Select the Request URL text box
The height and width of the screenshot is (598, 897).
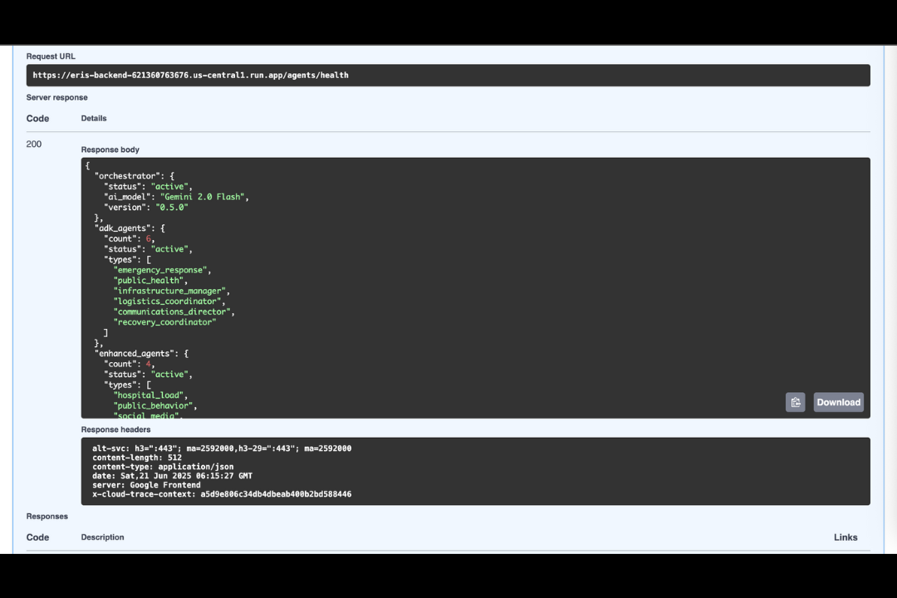[448, 75]
